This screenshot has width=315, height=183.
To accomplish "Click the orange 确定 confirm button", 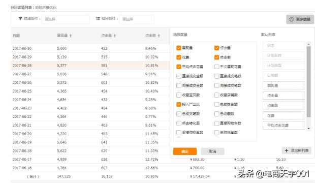I will (185, 151).
